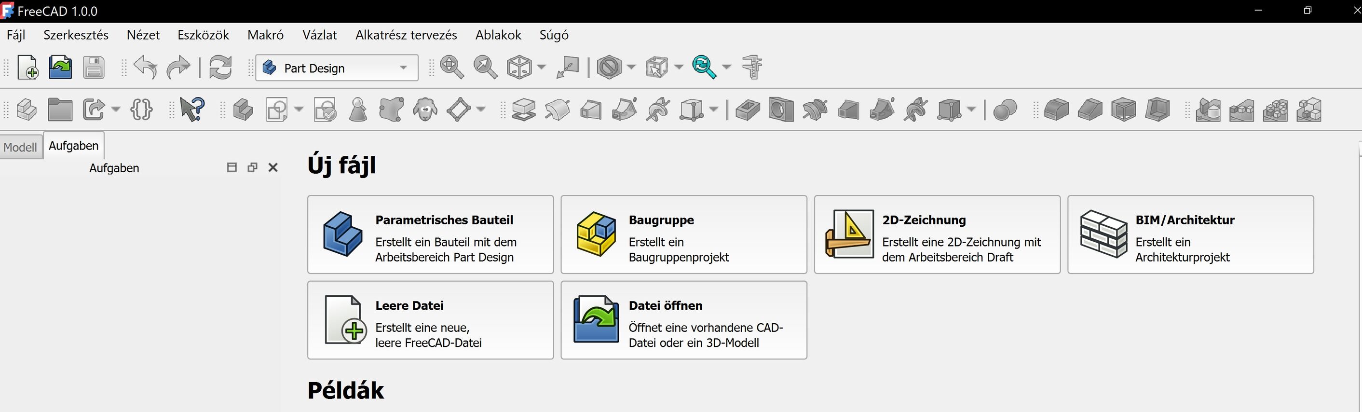Click the Példák heading

click(x=346, y=390)
